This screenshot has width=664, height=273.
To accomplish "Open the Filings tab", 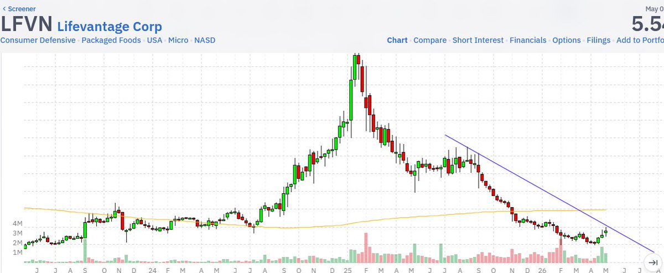I will (x=599, y=40).
